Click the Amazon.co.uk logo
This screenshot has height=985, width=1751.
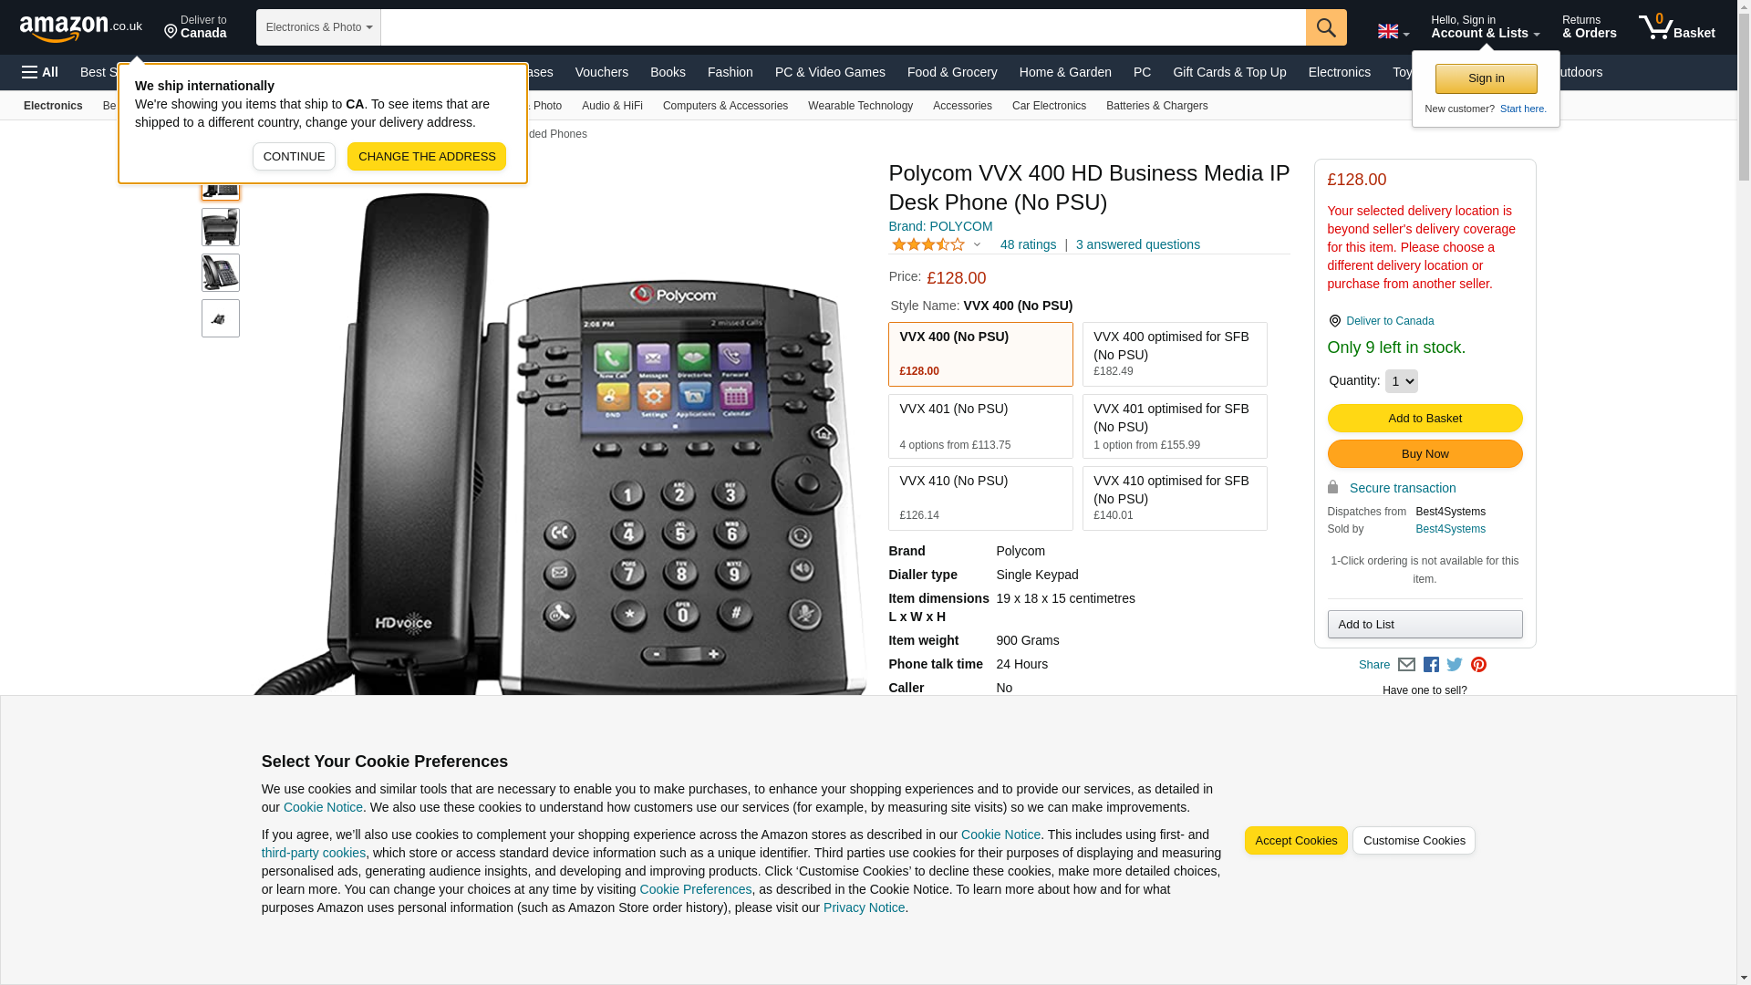click(x=81, y=27)
